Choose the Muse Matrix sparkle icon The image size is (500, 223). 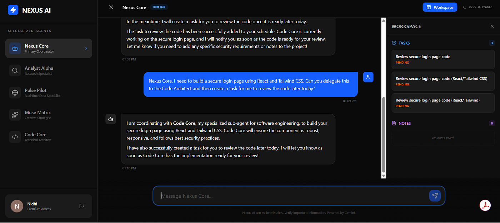point(15,115)
